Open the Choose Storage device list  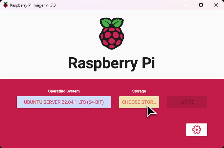[139, 102]
